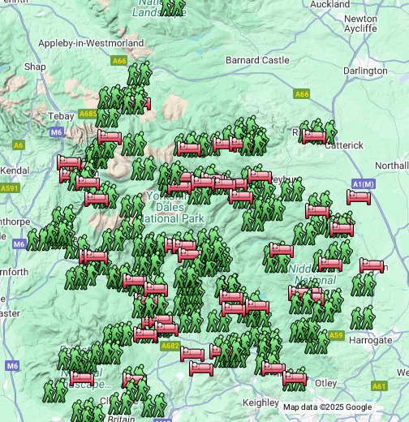
Task: Select the bed marker next to the Catterick label
Action: coord(314,136)
